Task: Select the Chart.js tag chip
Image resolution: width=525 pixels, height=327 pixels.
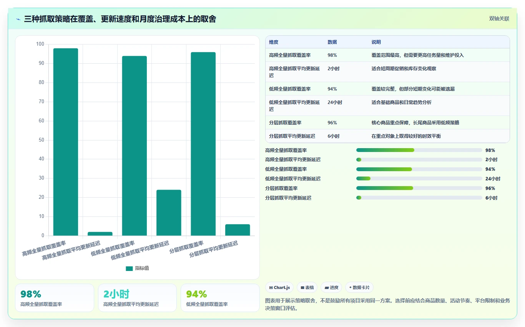Action: 279,287
